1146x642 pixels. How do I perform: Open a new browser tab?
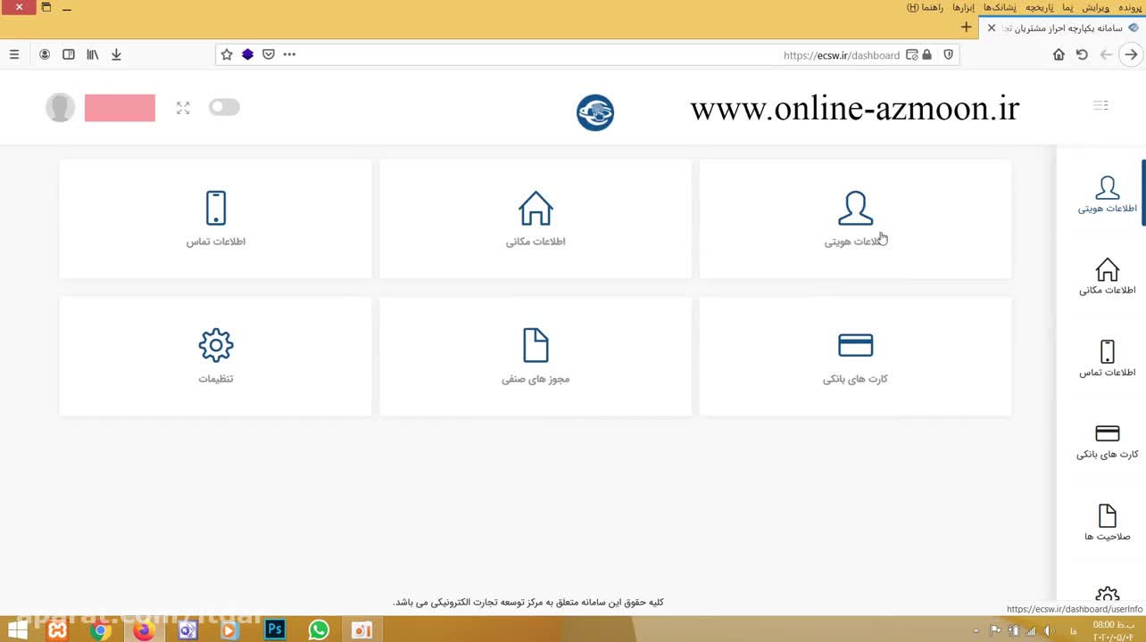coord(966,28)
